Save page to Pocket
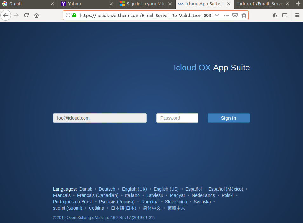303x223 pixels. coord(235,15)
